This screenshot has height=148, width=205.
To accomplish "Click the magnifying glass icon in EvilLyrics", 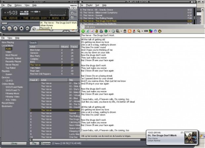I will (x=139, y=31).
